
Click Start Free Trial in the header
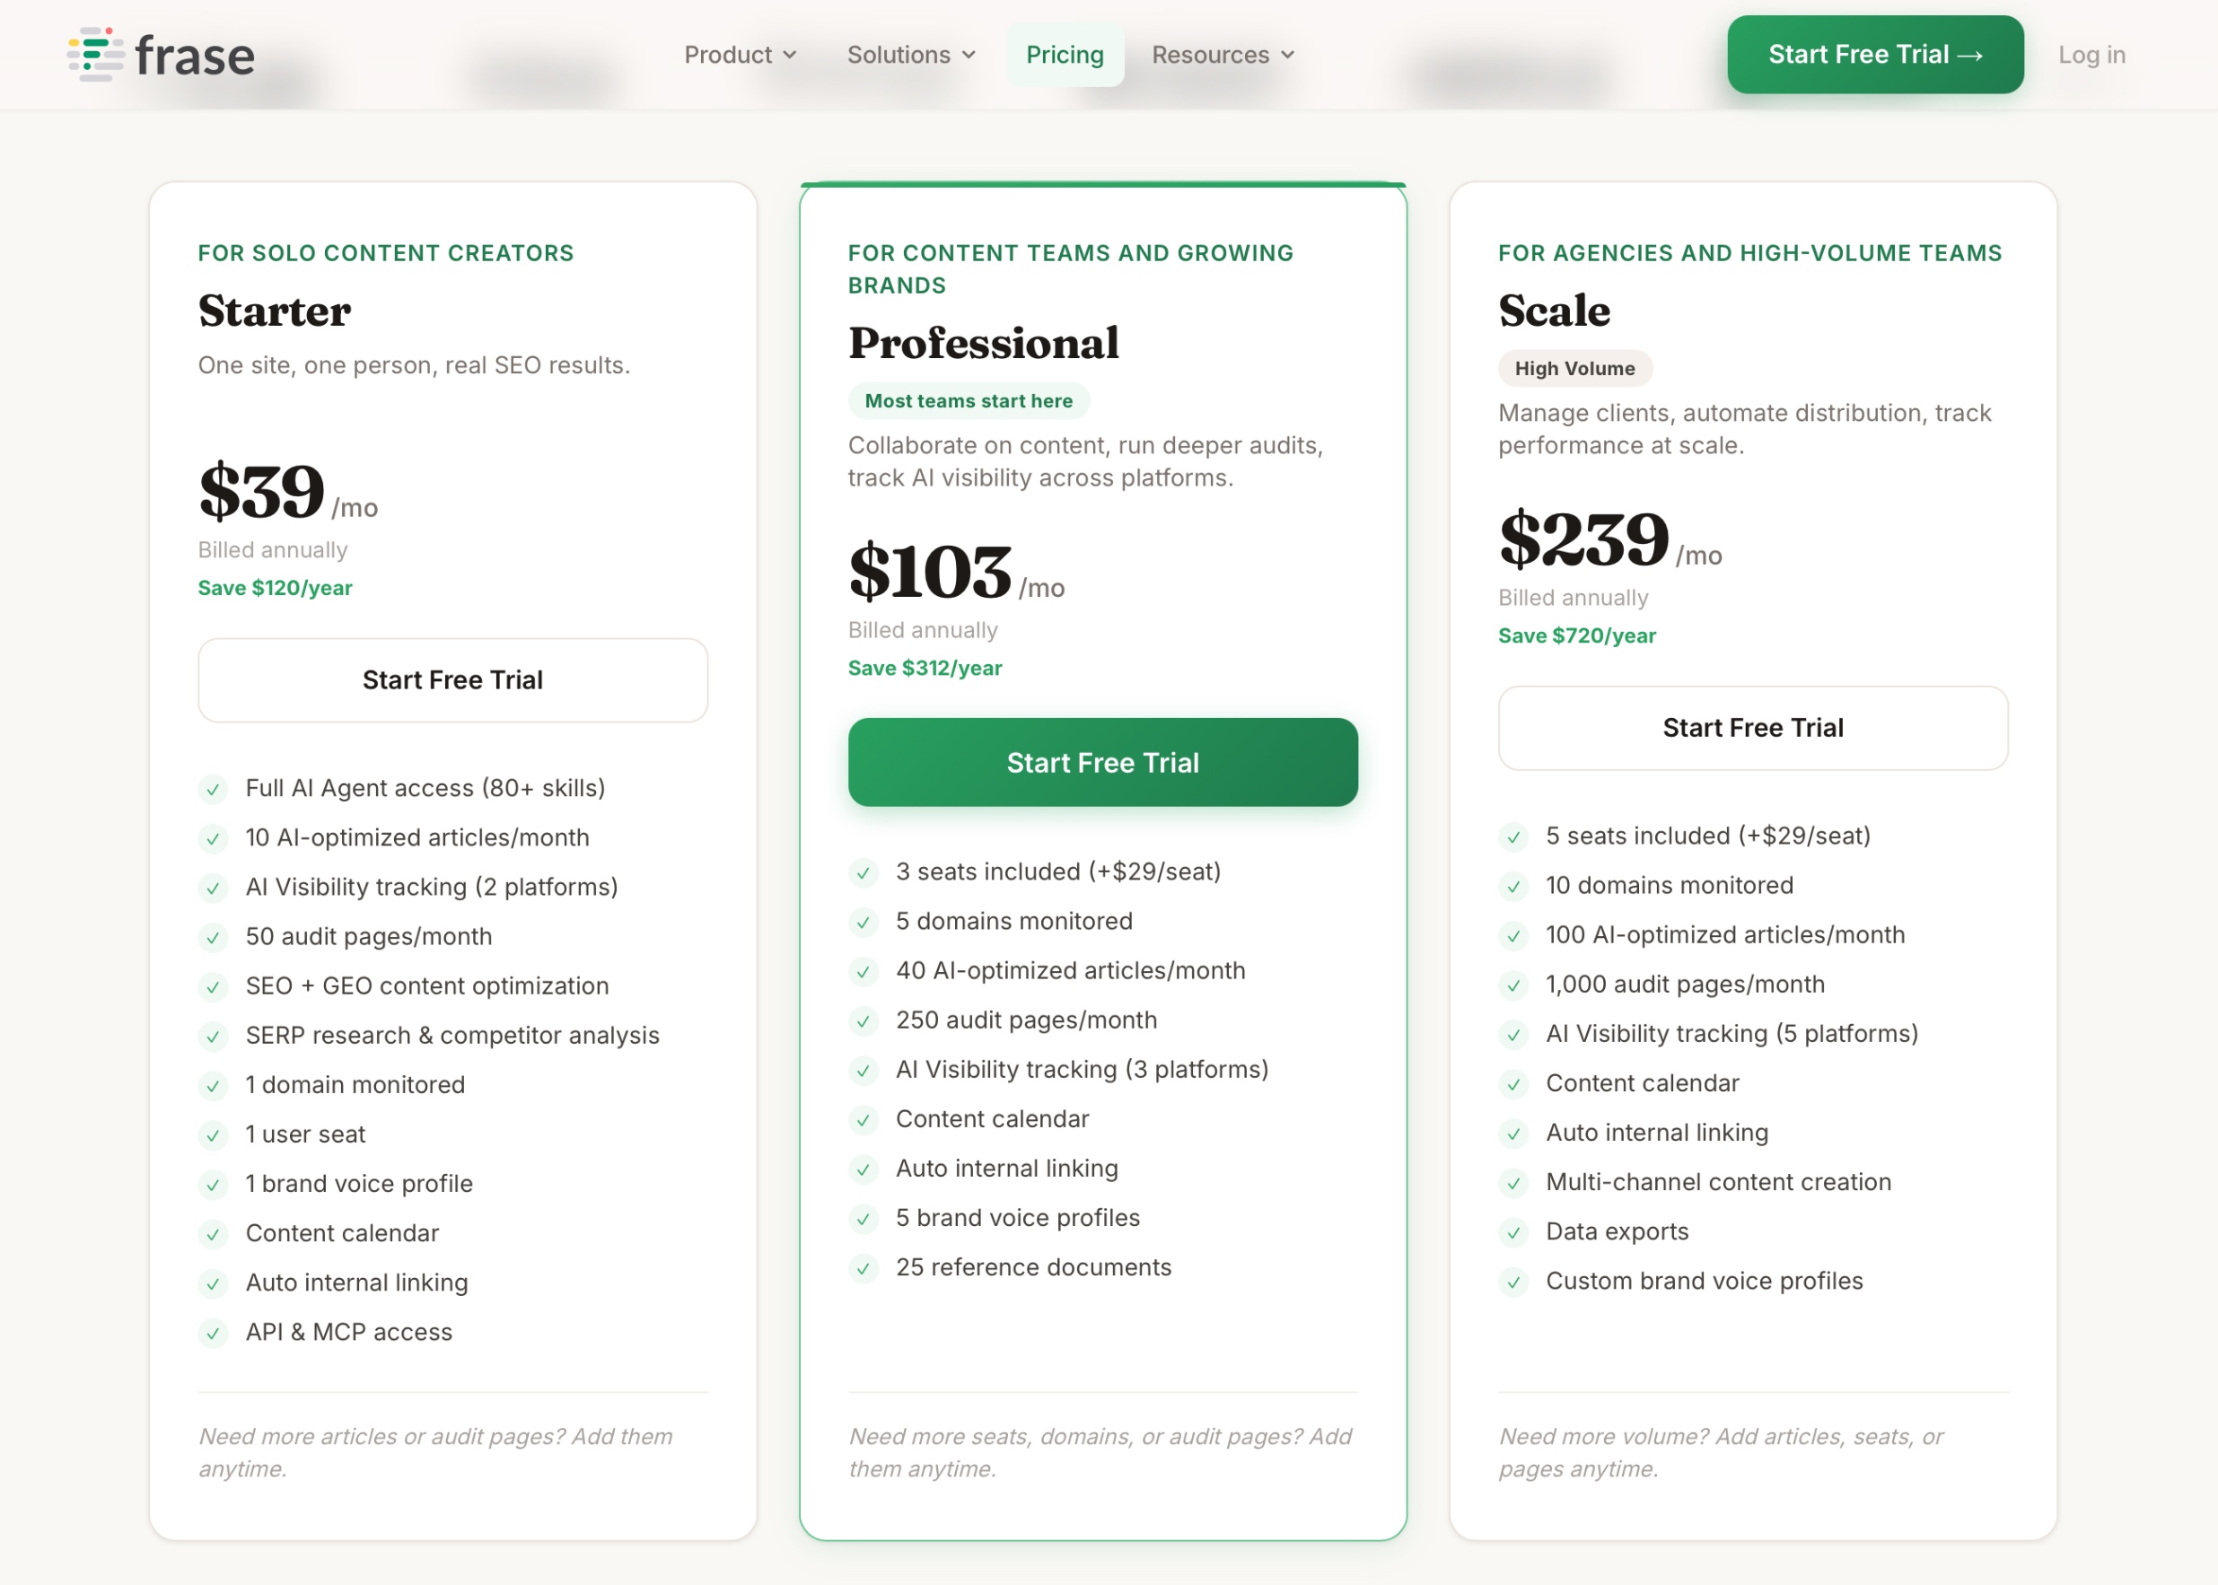pyautogui.click(x=1874, y=55)
